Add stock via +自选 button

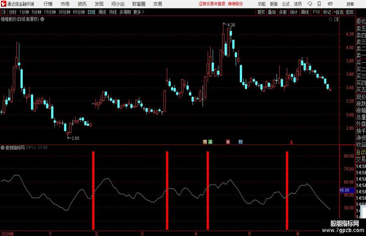(x=338, y=12)
